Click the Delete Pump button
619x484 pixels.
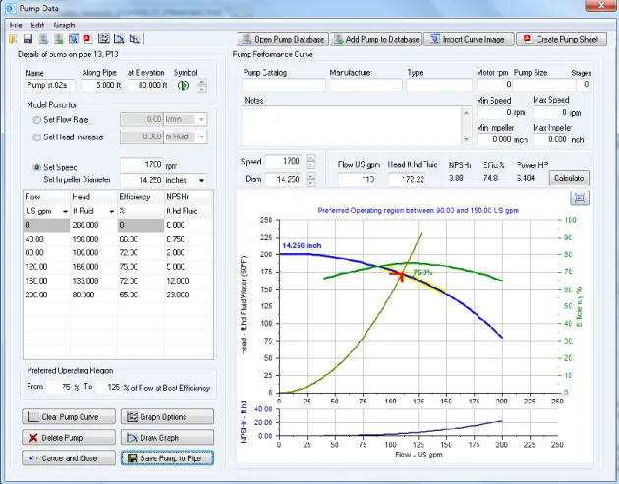pos(69,438)
